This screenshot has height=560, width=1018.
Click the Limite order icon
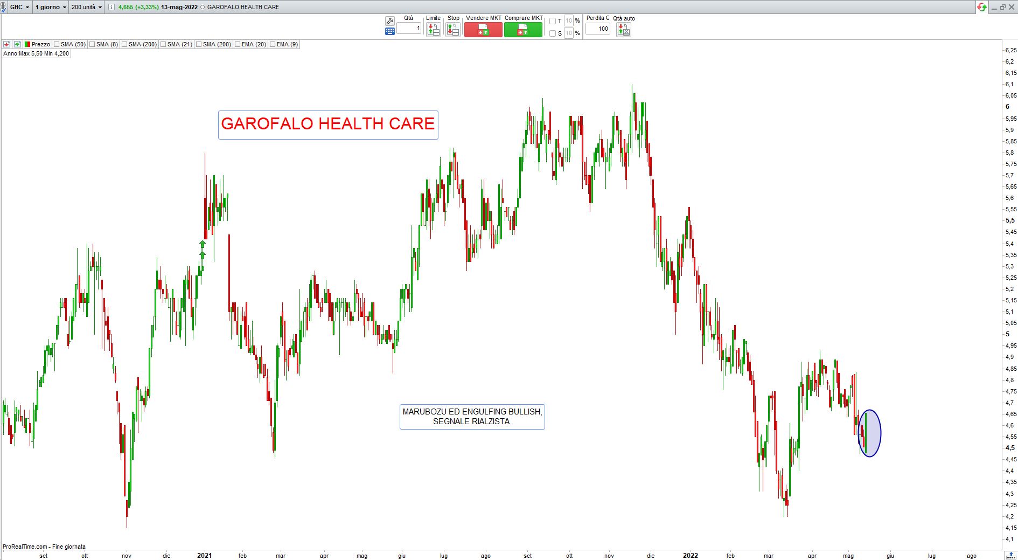coord(433,30)
